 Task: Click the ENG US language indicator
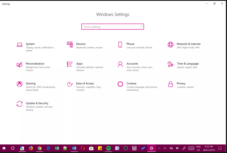198,148
